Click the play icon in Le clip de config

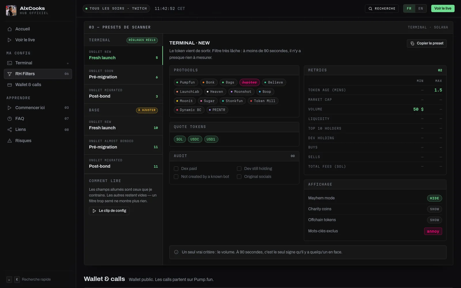point(94,211)
